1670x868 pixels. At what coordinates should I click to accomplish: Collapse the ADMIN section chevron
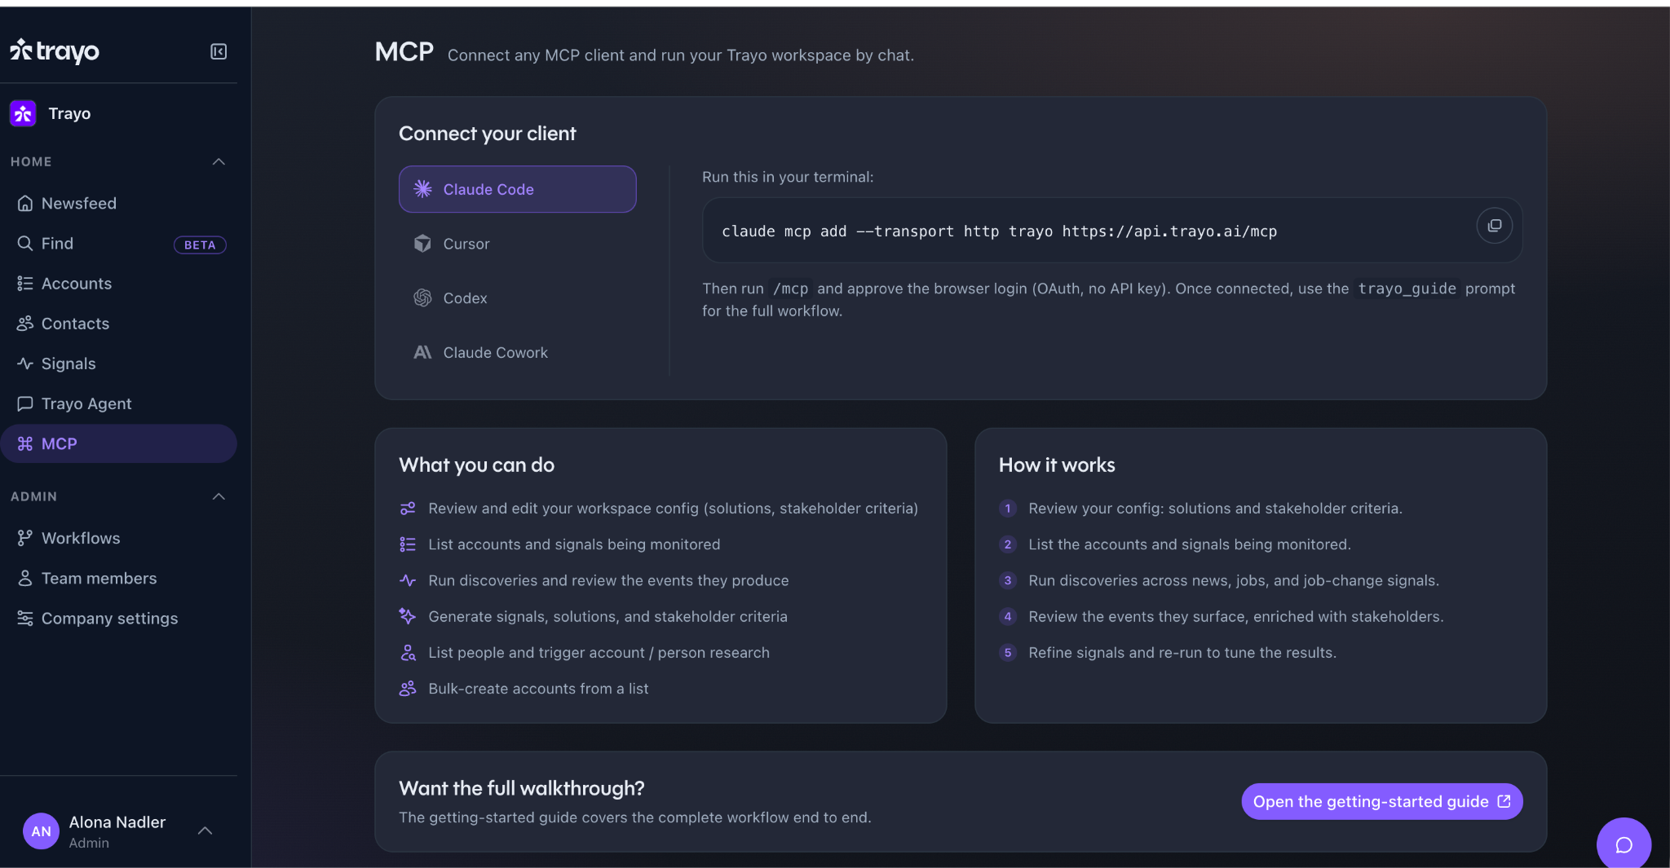(x=219, y=496)
